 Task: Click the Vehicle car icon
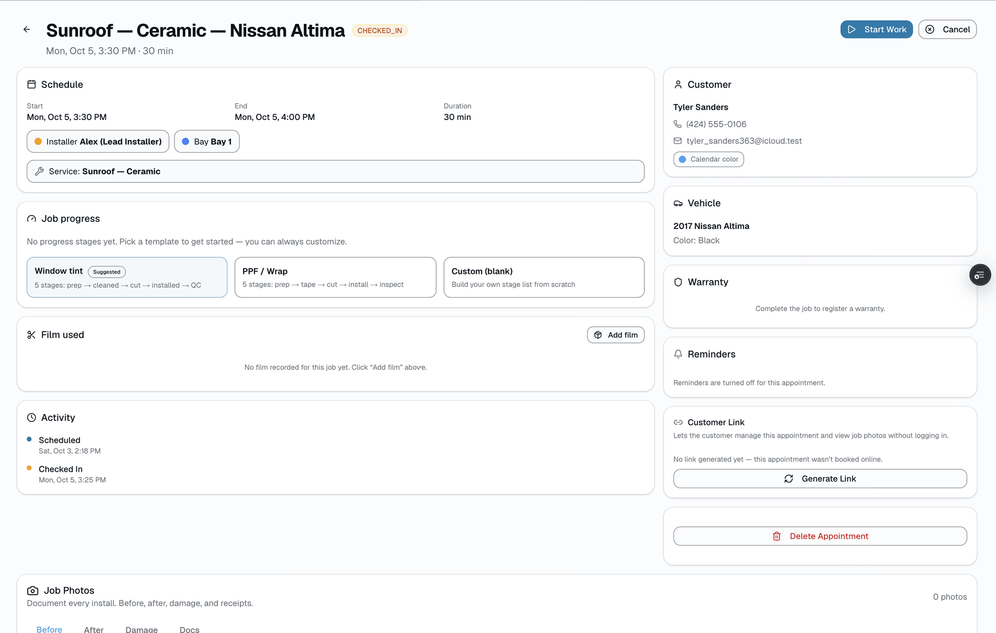(678, 203)
